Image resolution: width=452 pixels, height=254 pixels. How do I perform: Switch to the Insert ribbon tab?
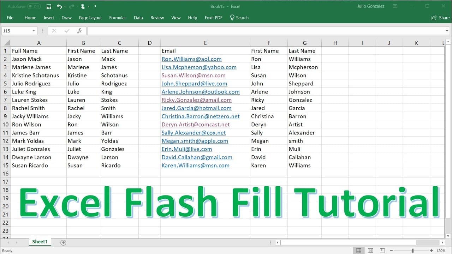[49, 18]
